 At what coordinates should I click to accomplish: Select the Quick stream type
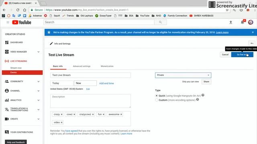[x=157, y=96]
